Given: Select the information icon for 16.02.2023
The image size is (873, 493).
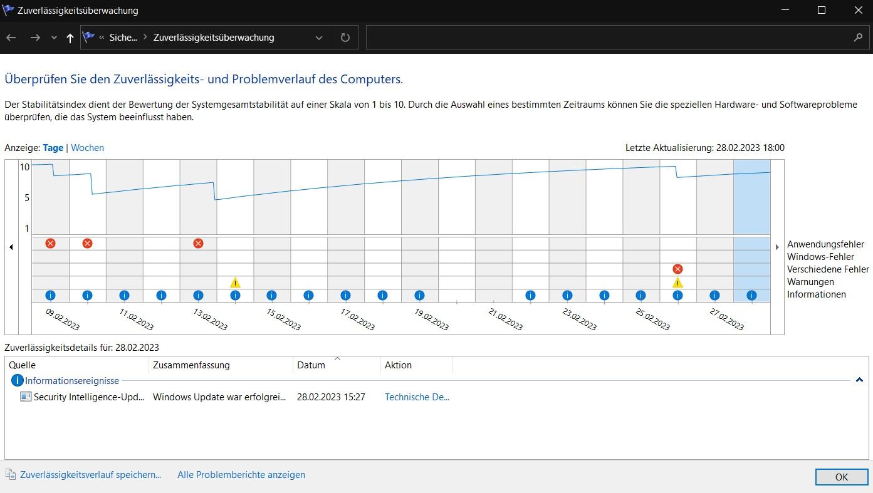Looking at the screenshot, I should pyautogui.click(x=308, y=295).
